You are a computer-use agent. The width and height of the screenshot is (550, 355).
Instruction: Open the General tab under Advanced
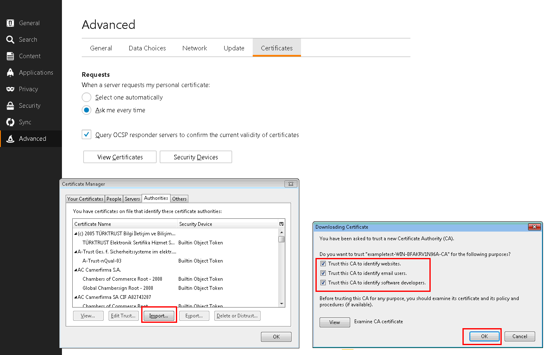[101, 48]
